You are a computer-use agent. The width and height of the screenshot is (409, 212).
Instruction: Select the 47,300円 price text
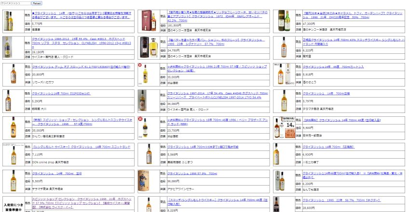coord(309,24)
